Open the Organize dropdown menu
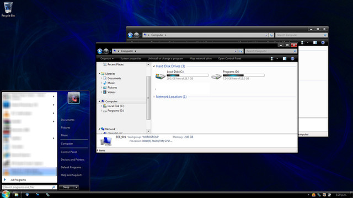This screenshot has height=198, width=353. [106, 59]
